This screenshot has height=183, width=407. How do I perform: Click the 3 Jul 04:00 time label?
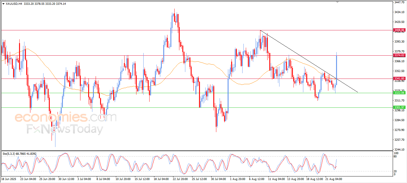point(85,179)
